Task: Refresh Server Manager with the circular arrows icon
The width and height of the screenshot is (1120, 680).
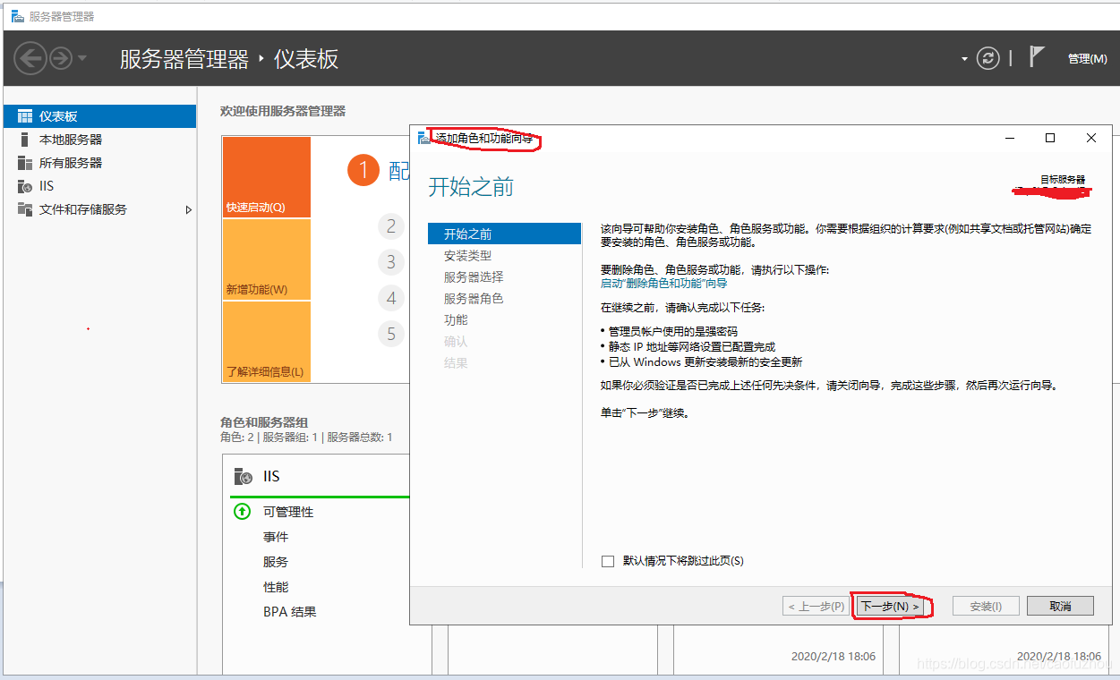Action: [987, 58]
